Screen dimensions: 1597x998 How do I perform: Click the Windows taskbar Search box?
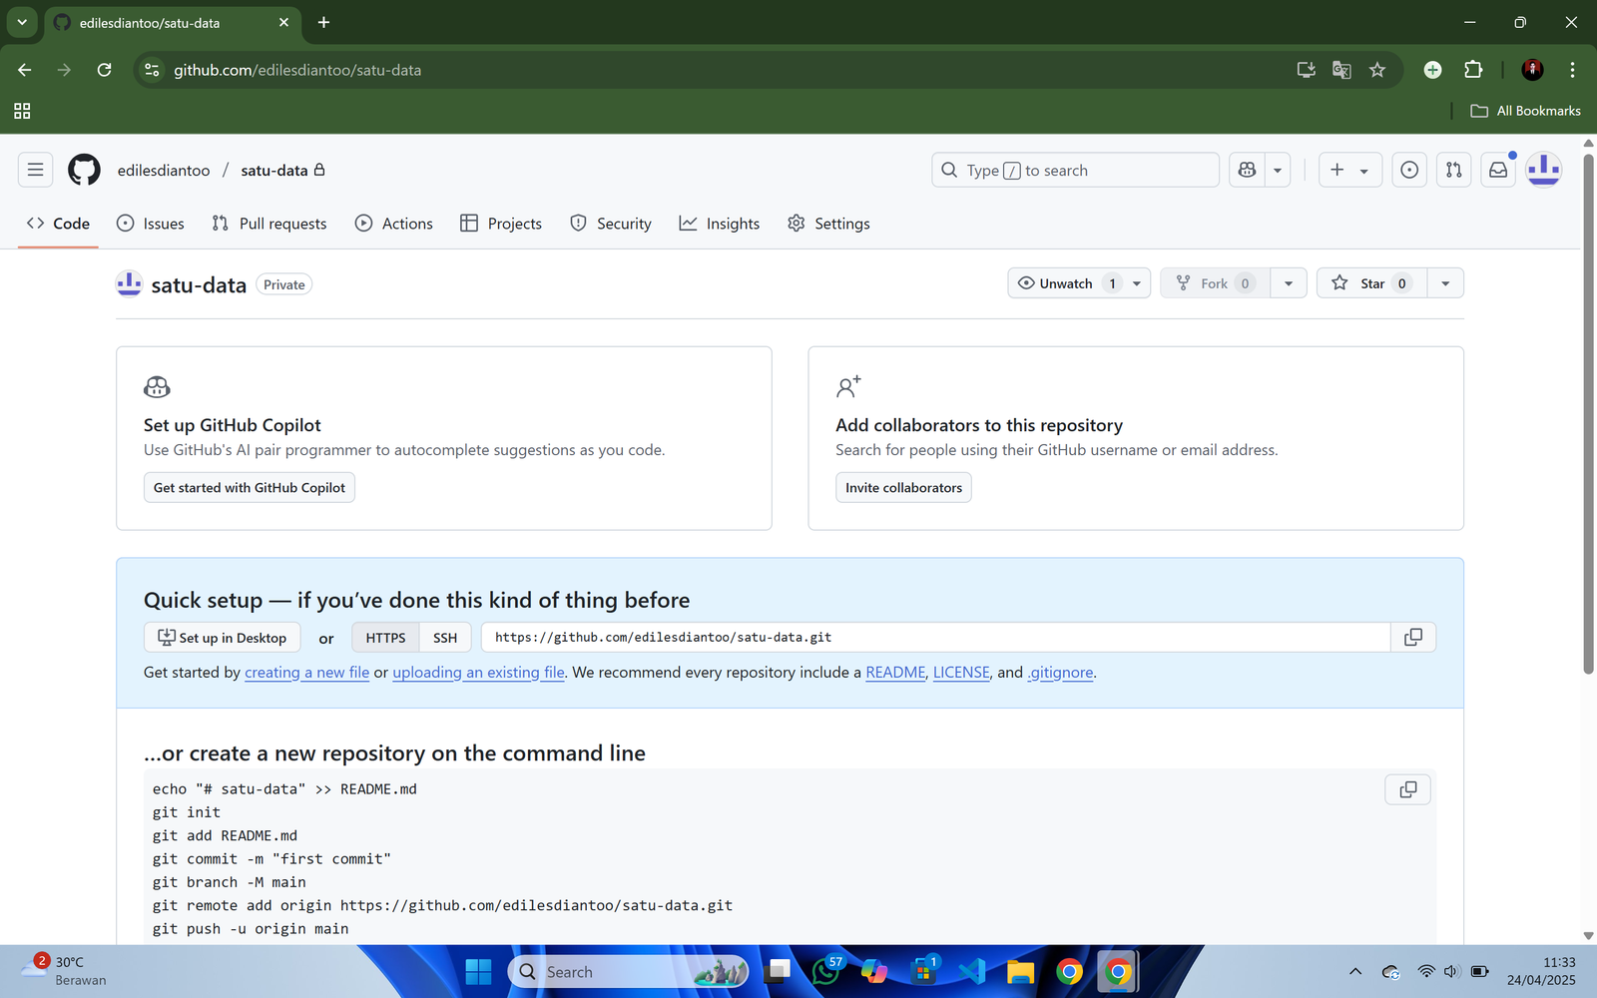629,972
